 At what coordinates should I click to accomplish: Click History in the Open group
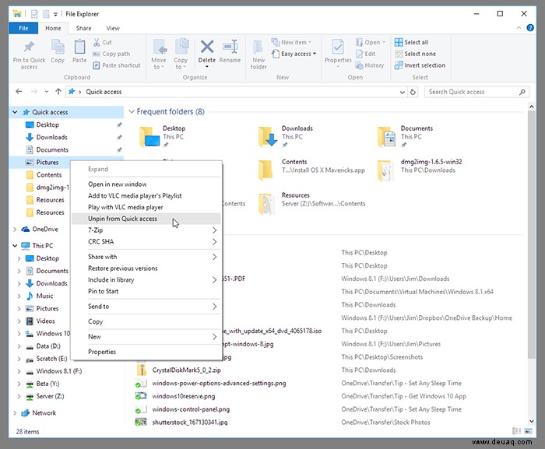[x=370, y=65]
